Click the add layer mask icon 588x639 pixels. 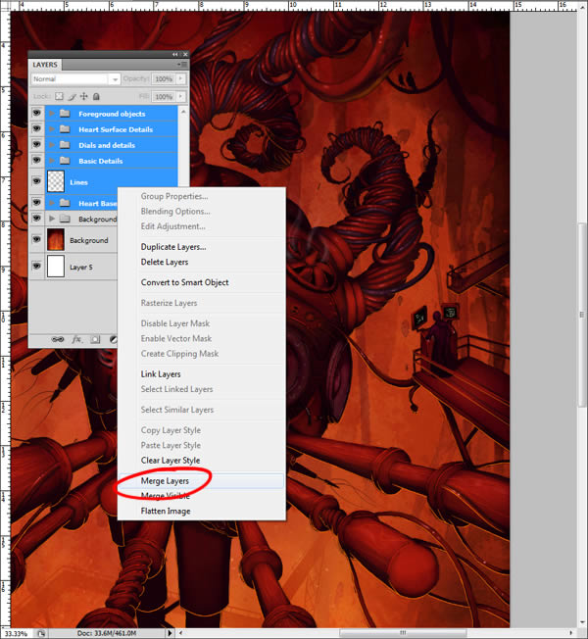coord(95,339)
